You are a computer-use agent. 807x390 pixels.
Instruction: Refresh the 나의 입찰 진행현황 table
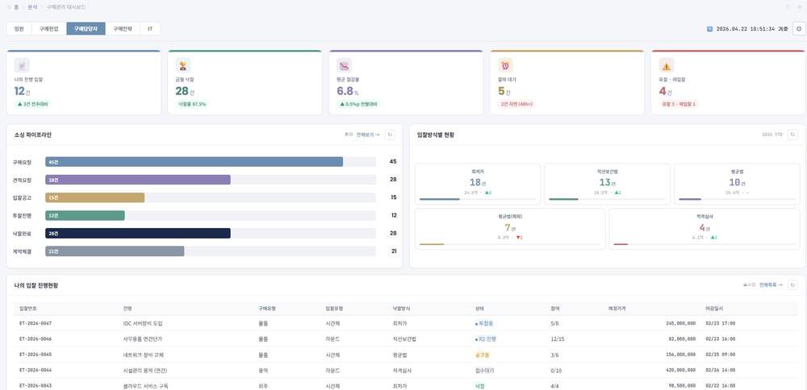(792, 284)
